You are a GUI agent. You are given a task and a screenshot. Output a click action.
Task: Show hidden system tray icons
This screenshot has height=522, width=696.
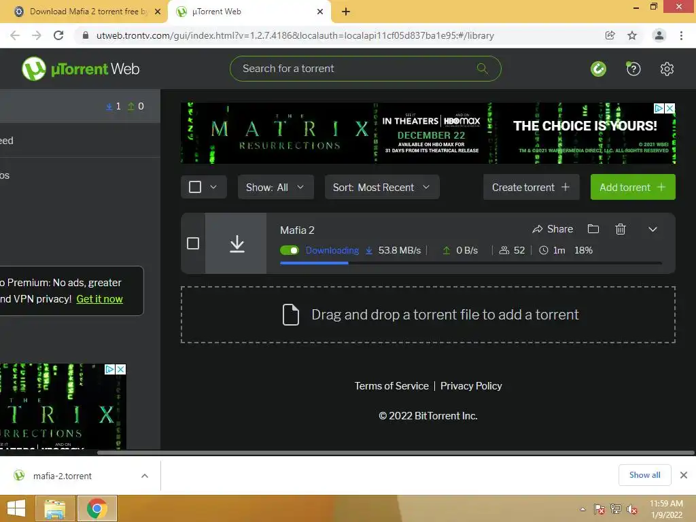582,509
